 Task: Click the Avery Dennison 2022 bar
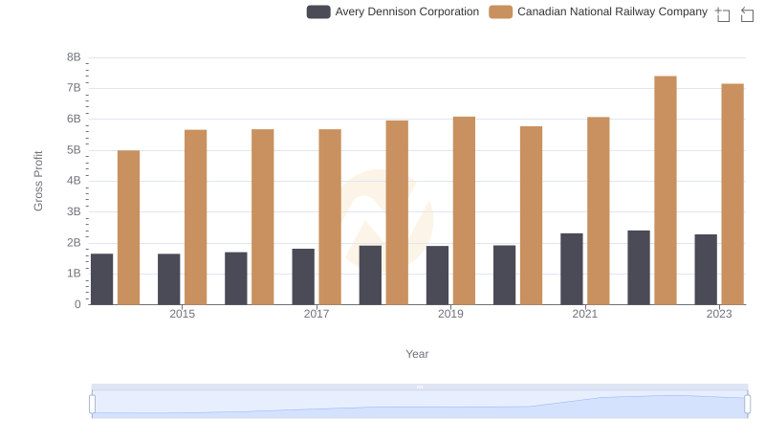pyautogui.click(x=639, y=267)
